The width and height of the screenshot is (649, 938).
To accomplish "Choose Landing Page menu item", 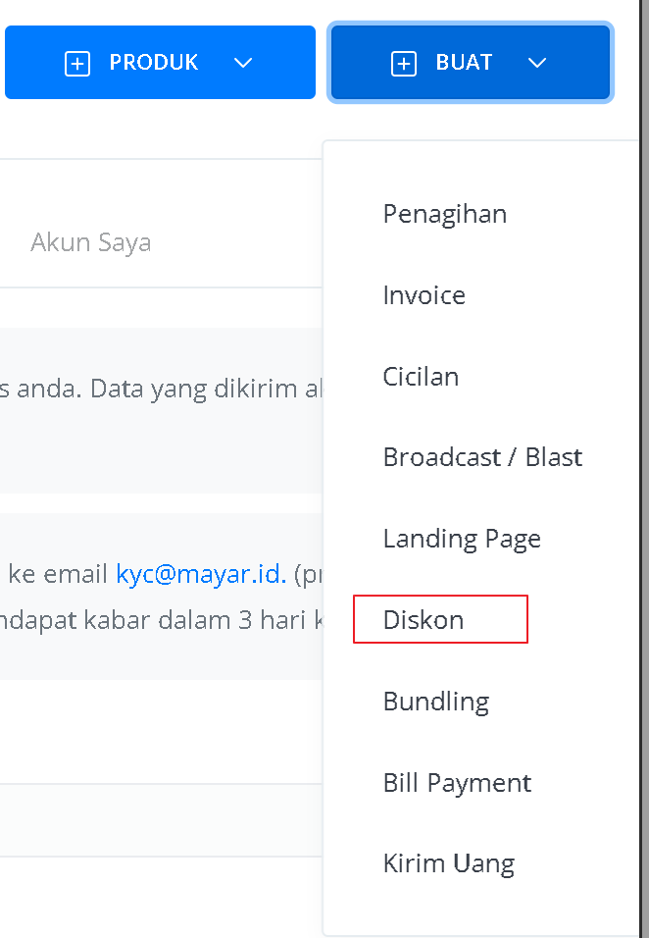I will coord(462,540).
